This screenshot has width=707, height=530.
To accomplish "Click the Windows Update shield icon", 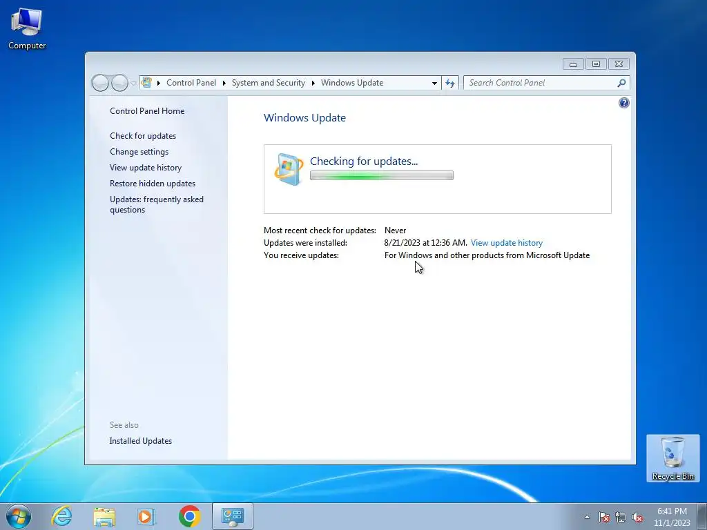I will 289,170.
